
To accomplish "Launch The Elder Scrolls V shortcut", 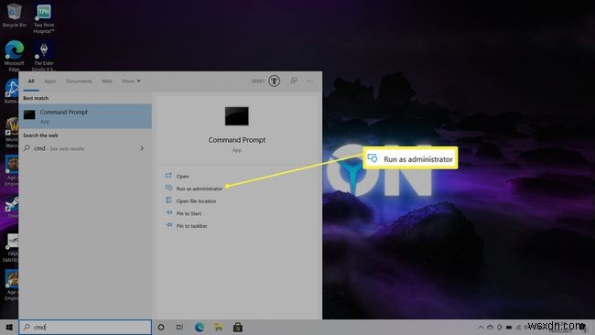I will (x=44, y=56).
